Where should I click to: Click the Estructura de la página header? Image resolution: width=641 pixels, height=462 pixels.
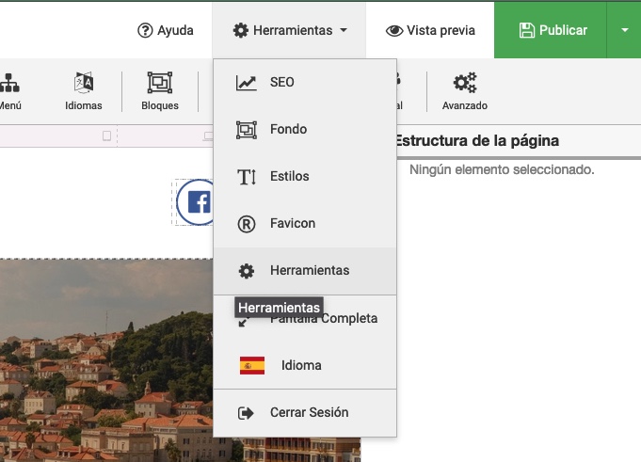click(477, 141)
